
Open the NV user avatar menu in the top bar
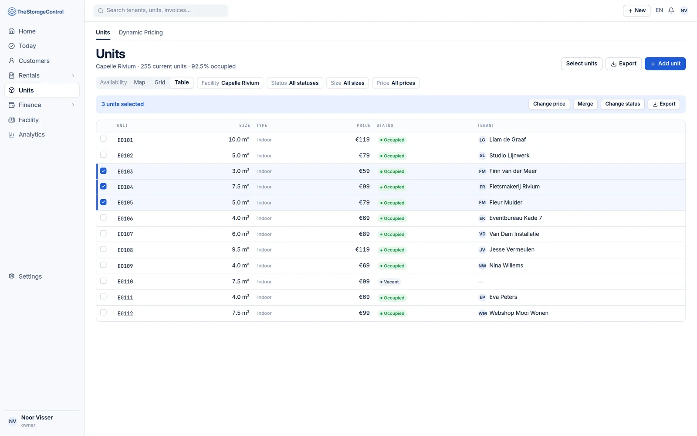(x=684, y=10)
